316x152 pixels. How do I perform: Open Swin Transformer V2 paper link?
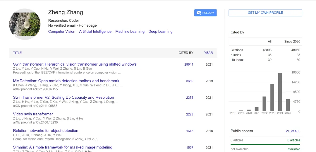point(63,98)
